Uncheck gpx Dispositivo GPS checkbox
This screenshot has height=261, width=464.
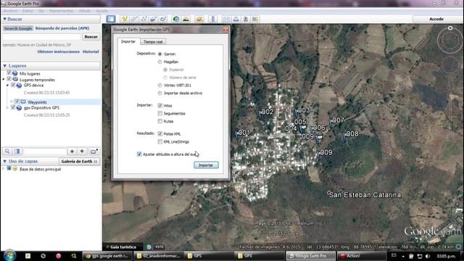click(13, 107)
